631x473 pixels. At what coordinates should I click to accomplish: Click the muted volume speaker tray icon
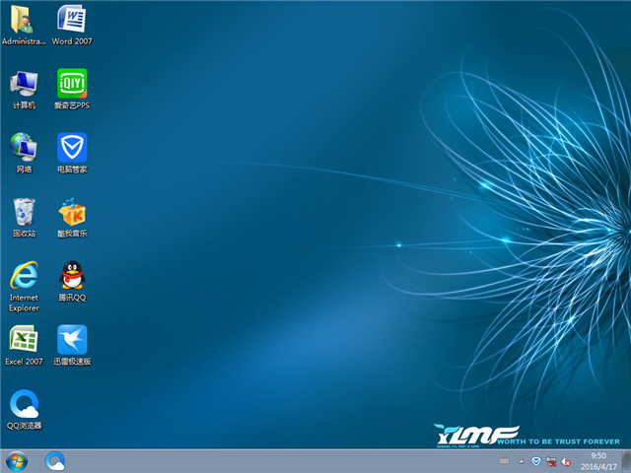point(566,461)
